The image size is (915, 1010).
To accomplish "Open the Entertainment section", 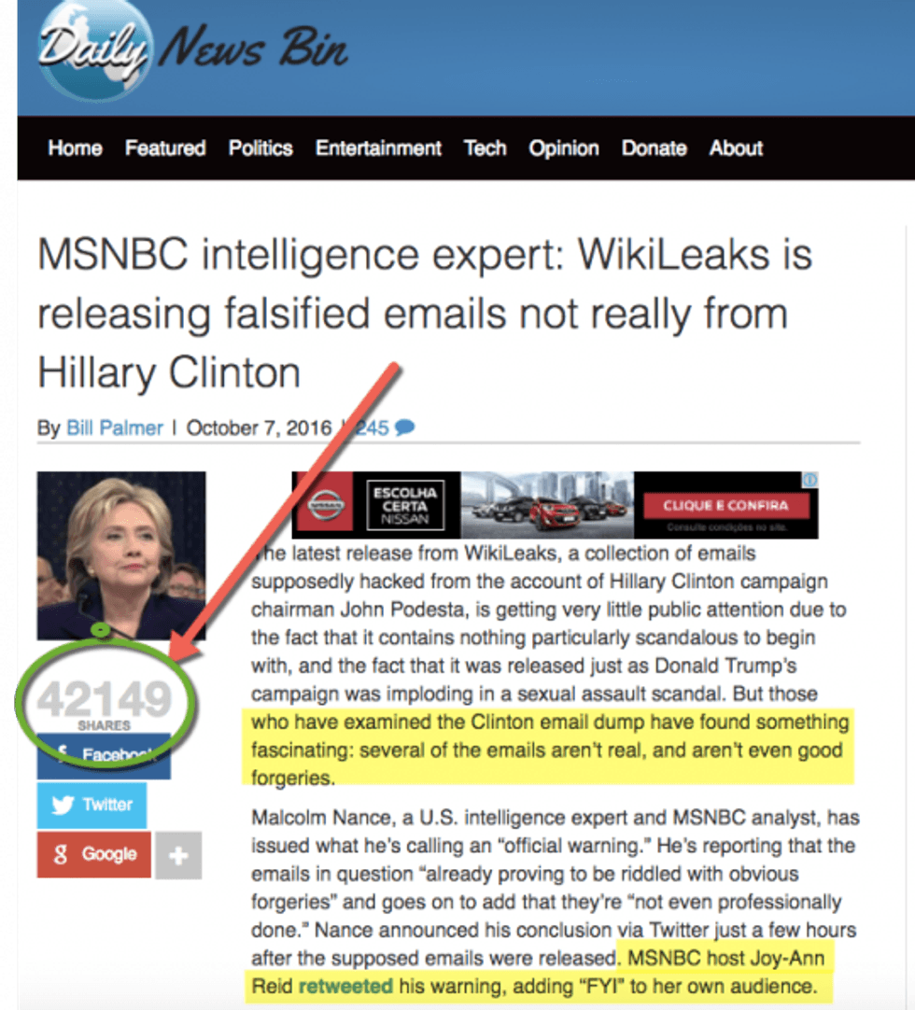I will [378, 148].
